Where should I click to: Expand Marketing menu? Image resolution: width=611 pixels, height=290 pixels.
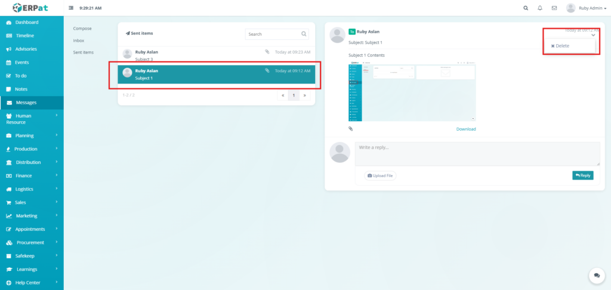[x=32, y=215]
